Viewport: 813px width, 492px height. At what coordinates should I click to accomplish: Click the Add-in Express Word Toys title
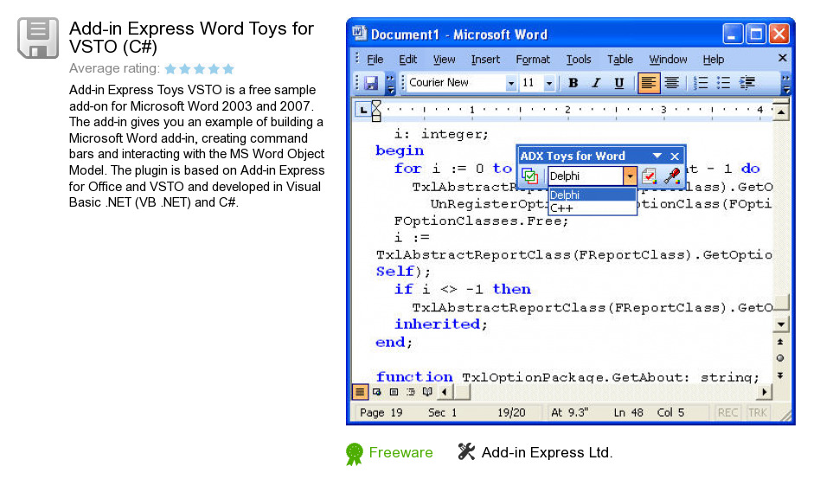pos(191,37)
